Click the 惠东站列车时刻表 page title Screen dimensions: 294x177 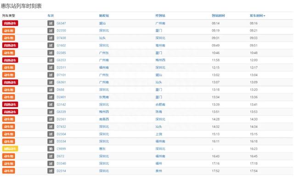tap(21, 6)
